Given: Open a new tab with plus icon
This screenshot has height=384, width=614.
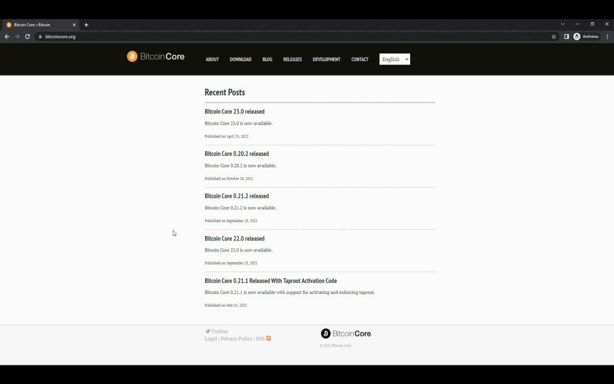Looking at the screenshot, I should (86, 25).
